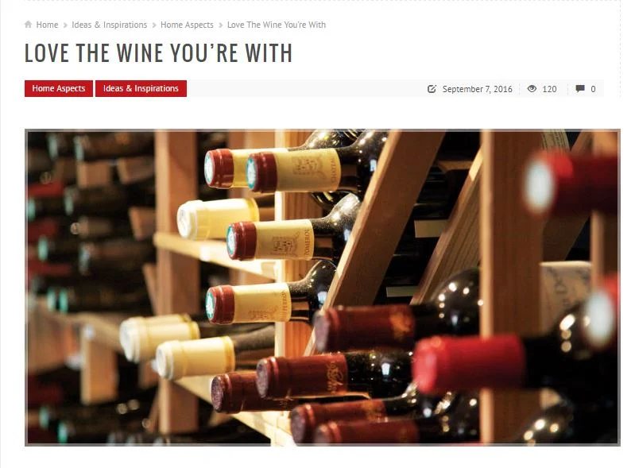Go to Ideas & Inspirations breadcrumb
Viewport: 635px width, 468px height.
110,25
